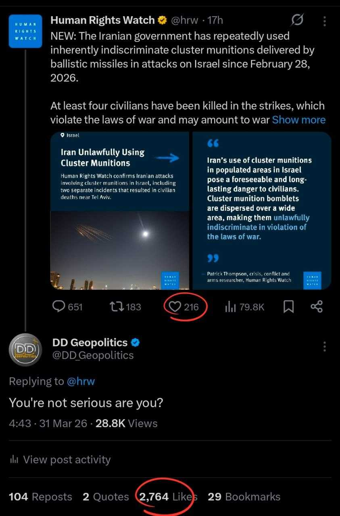Repost the Human Rights Watch tweet
Image resolution: width=340 pixels, height=516 pixels.
116,307
